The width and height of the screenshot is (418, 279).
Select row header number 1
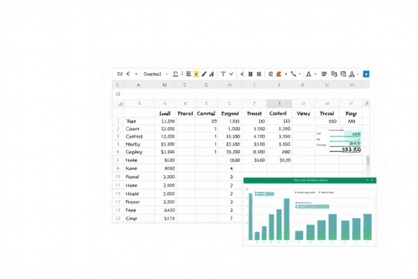[118, 122]
